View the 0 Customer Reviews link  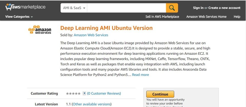[x=104, y=93]
